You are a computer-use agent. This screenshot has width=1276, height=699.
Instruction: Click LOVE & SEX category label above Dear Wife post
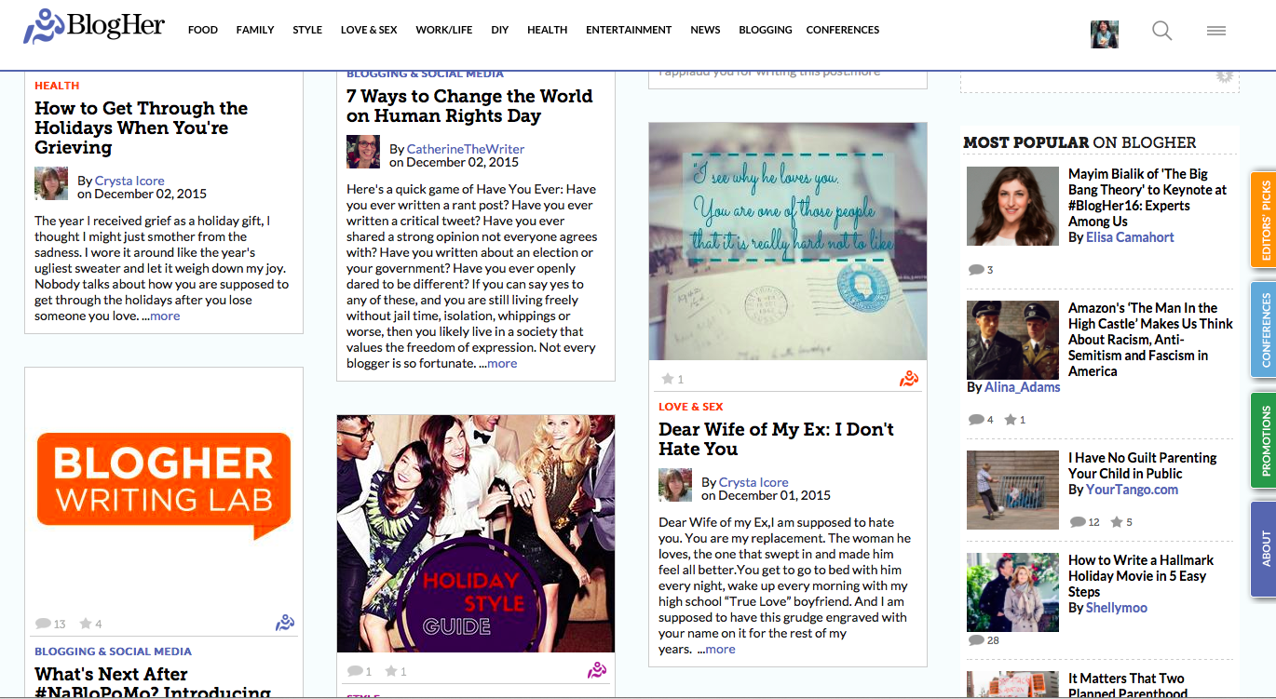691,407
